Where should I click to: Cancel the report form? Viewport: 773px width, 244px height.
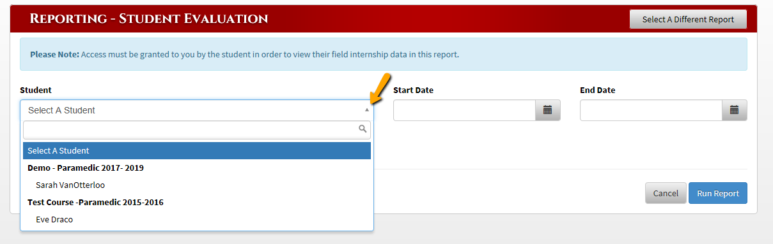(666, 193)
